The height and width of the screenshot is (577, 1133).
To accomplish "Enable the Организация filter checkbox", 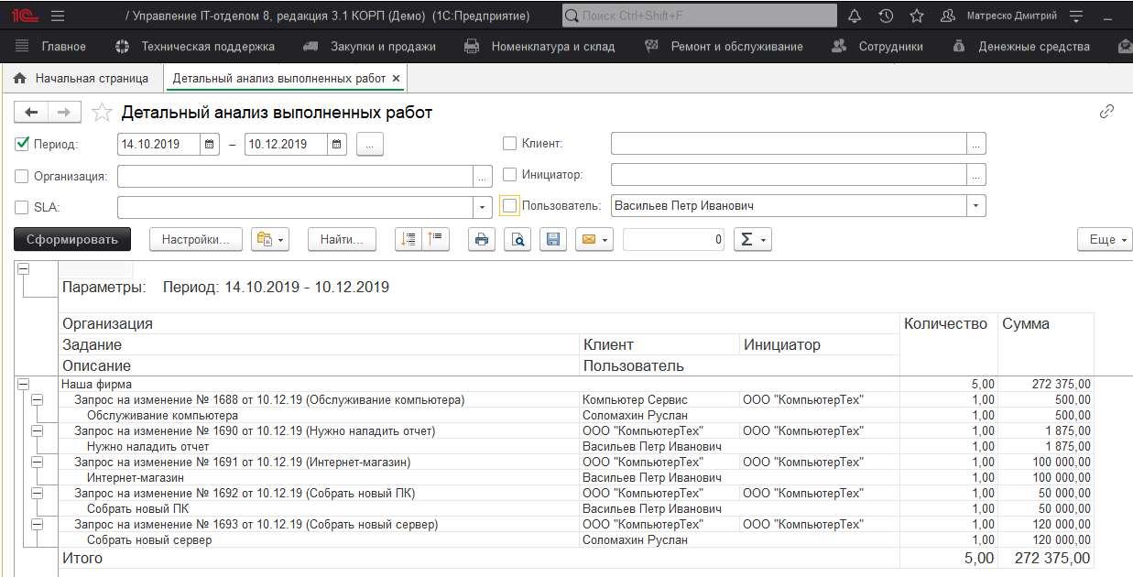I will pos(22,176).
